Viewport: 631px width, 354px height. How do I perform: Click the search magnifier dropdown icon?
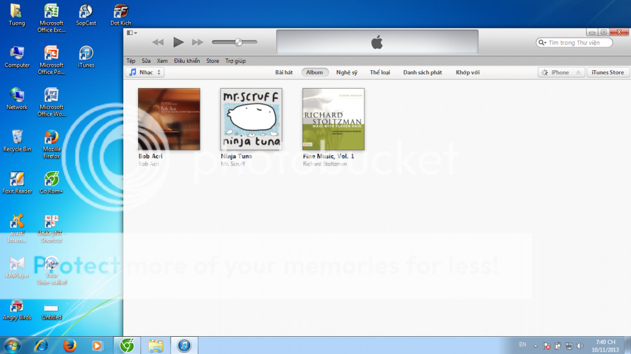tap(542, 42)
